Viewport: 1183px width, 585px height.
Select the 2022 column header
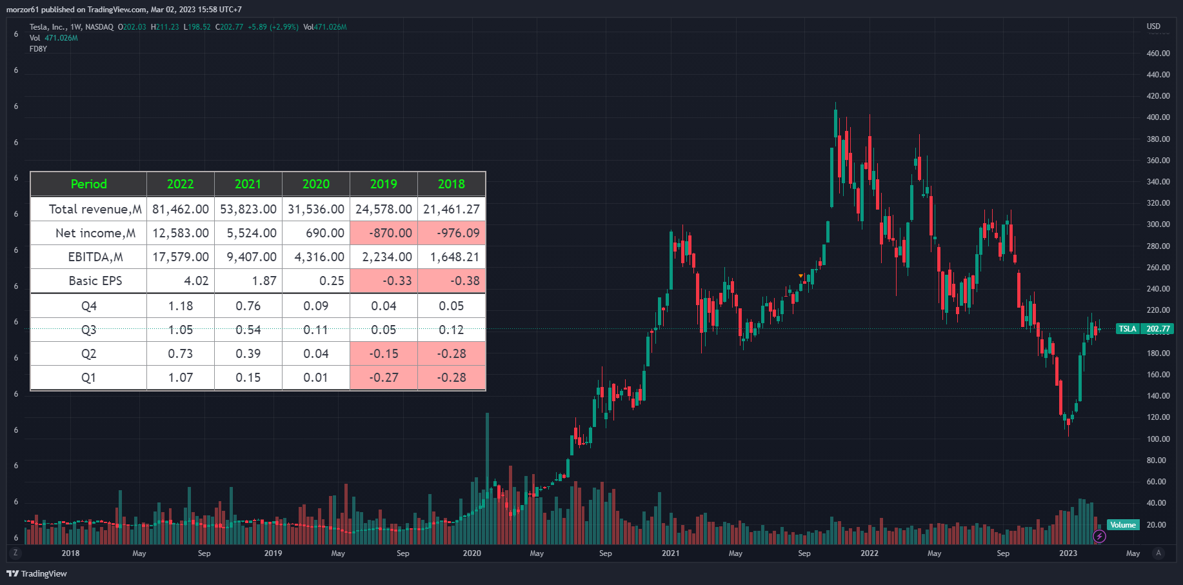click(181, 184)
